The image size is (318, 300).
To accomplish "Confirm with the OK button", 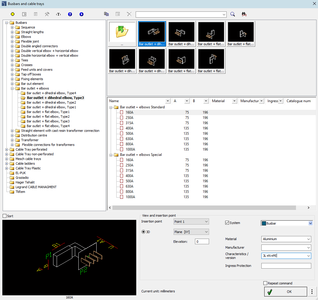I will pos(285,291).
